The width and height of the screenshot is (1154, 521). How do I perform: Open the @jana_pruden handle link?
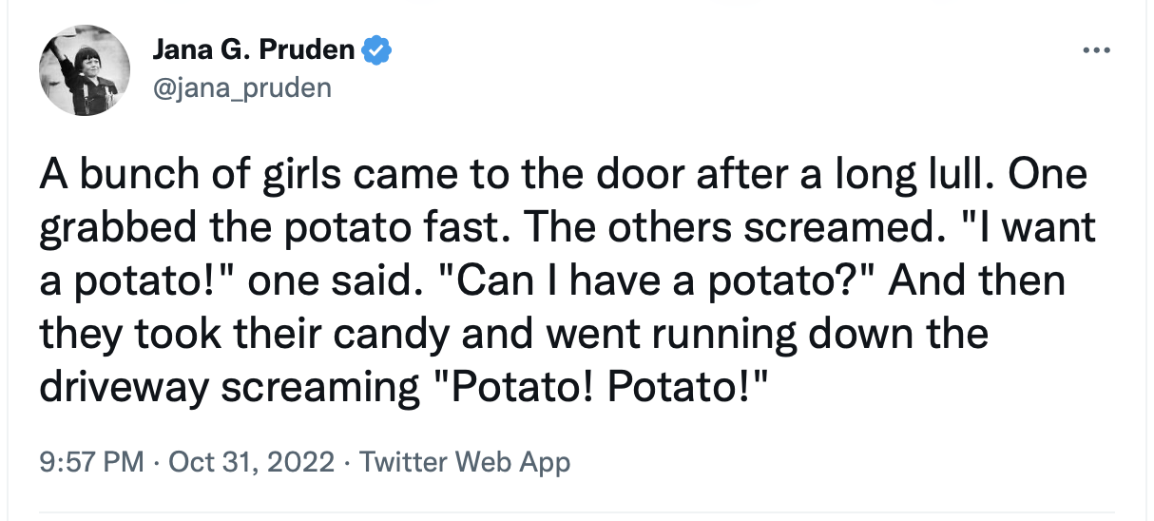coord(241,88)
